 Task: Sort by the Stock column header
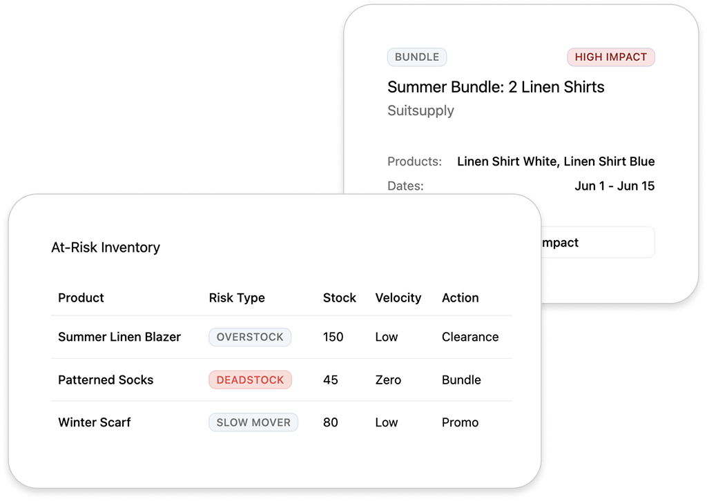pyautogui.click(x=340, y=297)
